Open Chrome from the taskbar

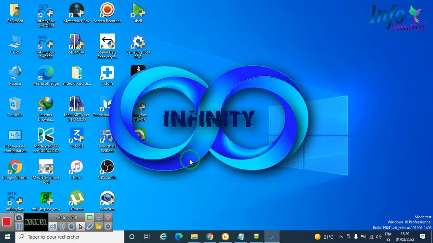pos(210,237)
